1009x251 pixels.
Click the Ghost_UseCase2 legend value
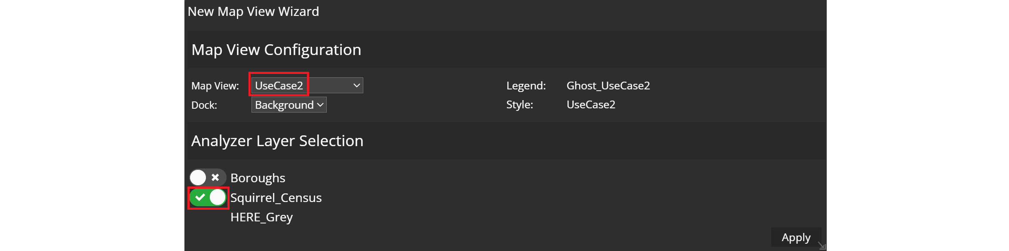point(608,86)
